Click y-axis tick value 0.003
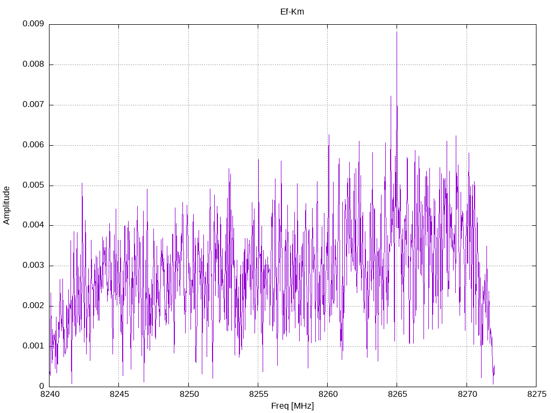Screen dimensions: 551x413 tap(33, 266)
